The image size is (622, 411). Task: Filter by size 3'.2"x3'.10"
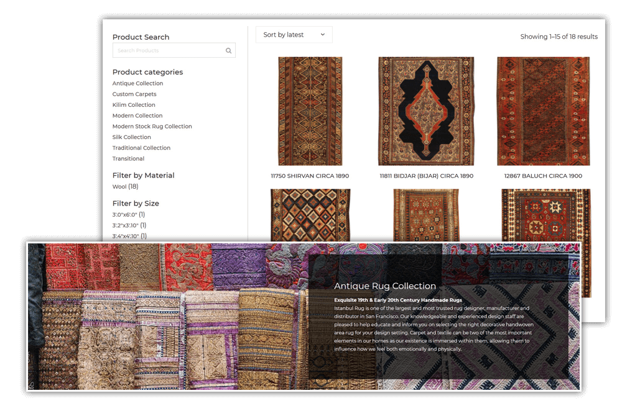tap(125, 225)
